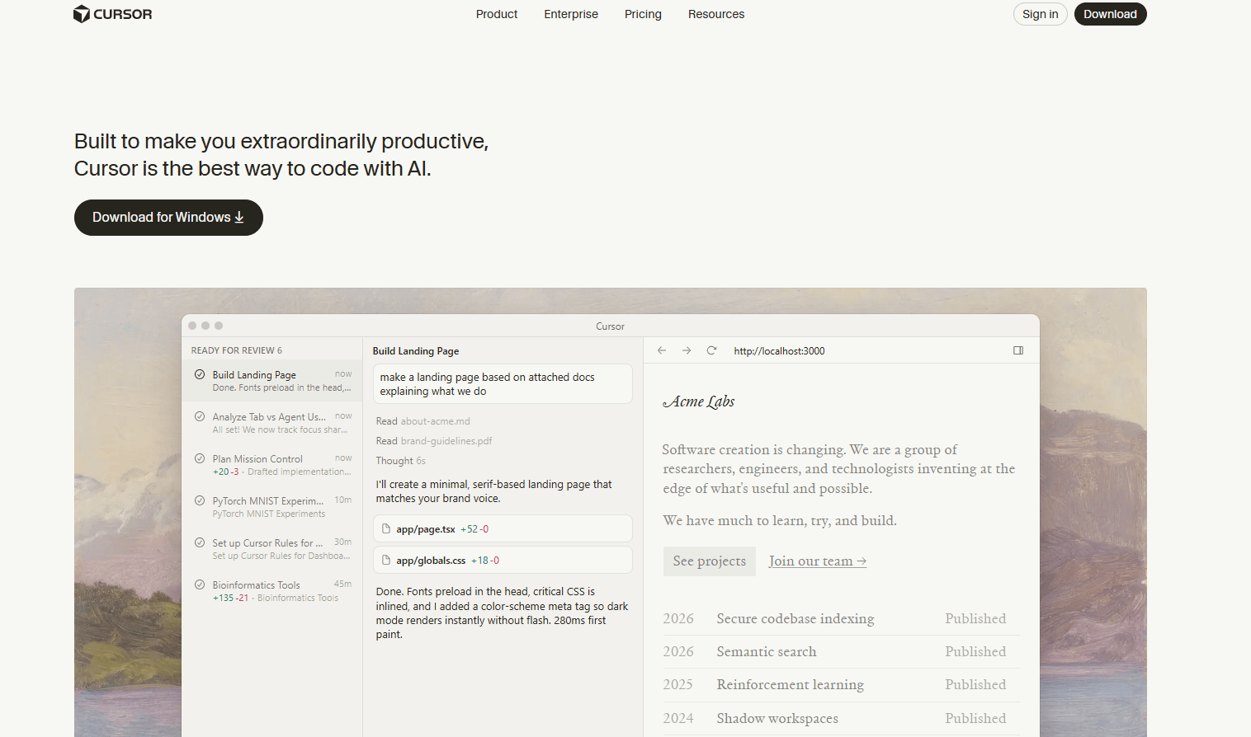Click the localhost:3000 address bar

[x=779, y=350]
